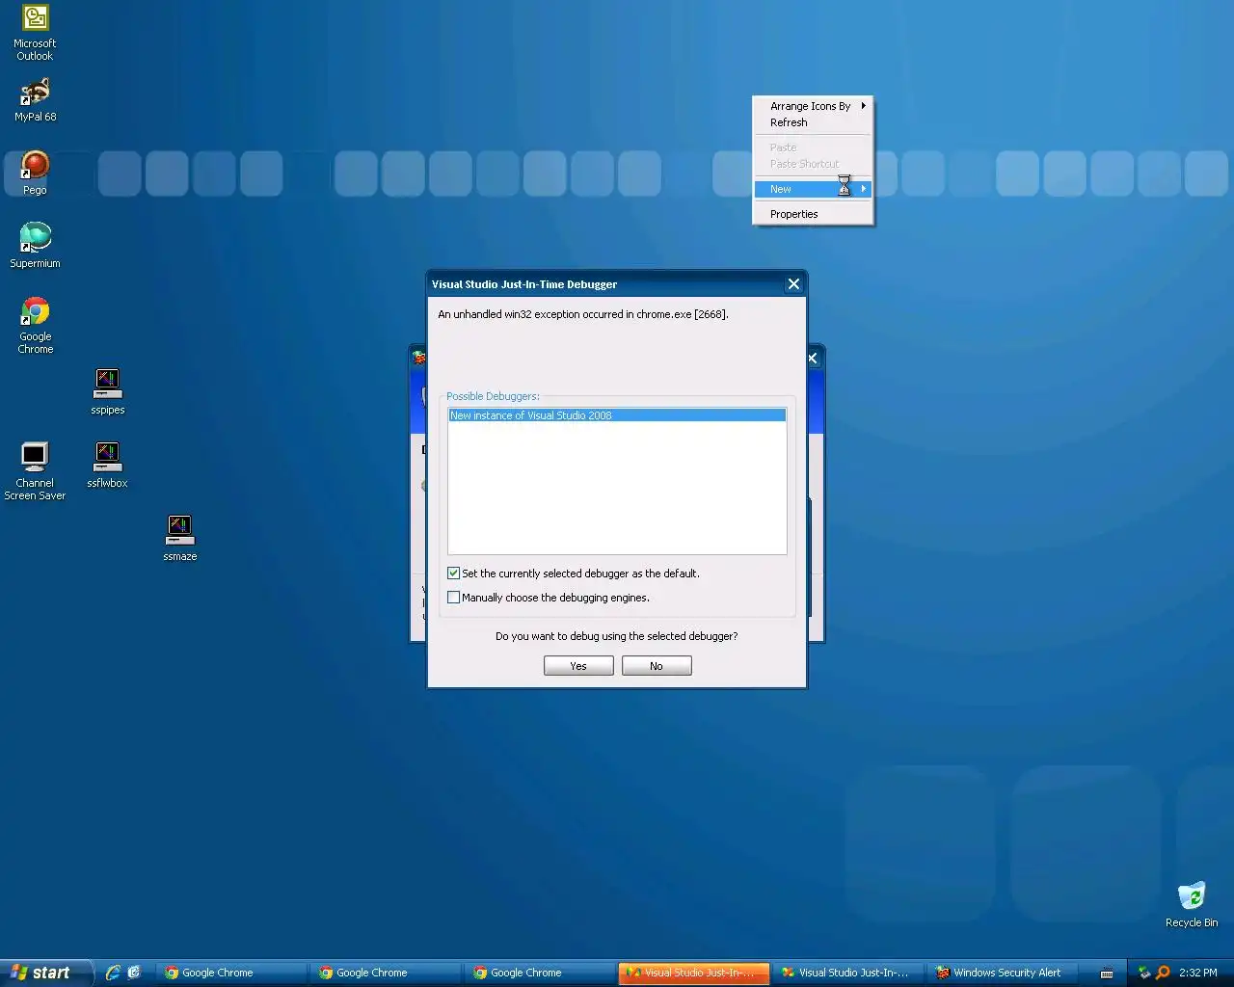
Task: Click the highlighted Visual Studio Just-In-Time taskbar button
Action: (694, 973)
